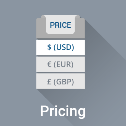126x126 pixels.
Task: Select the pound sterling symbol
Action: [49, 82]
